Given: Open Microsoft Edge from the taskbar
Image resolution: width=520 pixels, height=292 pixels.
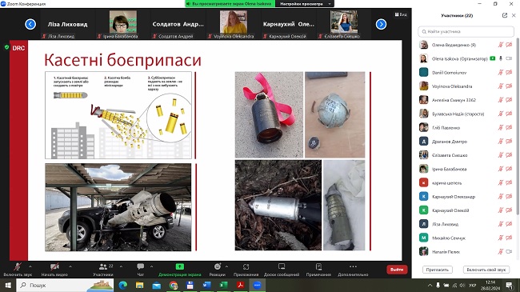Looking at the screenshot, I should pyautogui.click(x=123, y=285).
